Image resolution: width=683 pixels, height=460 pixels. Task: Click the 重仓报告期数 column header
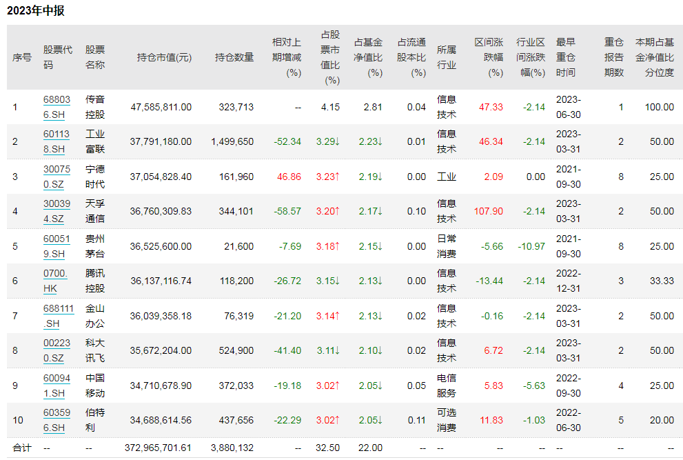coord(614,57)
